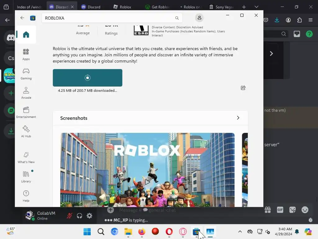Screen dimensions: 318x239
Task: Open Discord GIF picker
Action: click(x=280, y=210)
